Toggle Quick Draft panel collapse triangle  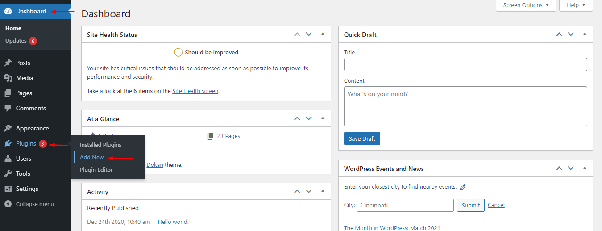coord(585,34)
